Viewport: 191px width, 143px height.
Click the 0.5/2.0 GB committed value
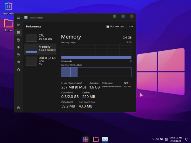point(70,97)
